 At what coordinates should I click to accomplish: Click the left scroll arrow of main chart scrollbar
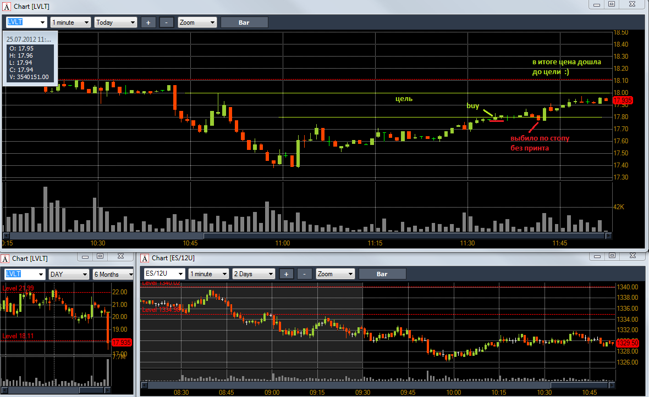point(6,236)
